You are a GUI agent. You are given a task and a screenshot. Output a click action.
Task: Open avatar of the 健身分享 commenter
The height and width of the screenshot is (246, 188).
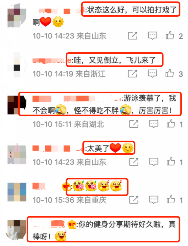click(16, 230)
